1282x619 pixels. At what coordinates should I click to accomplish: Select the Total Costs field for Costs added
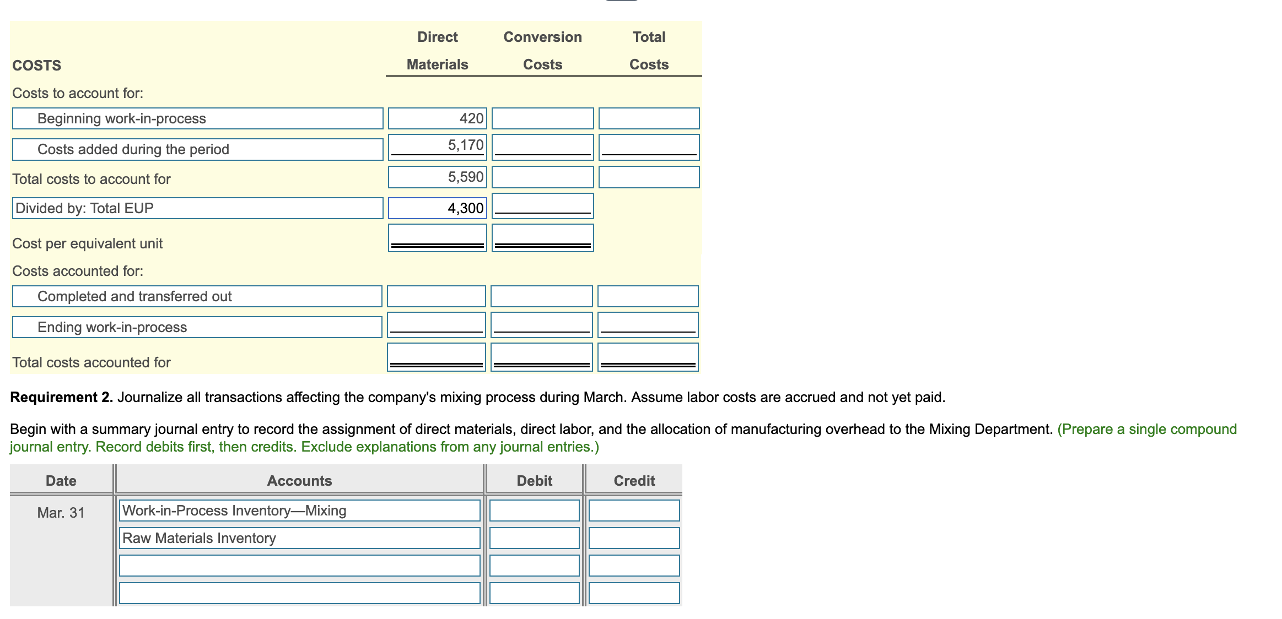[x=648, y=148]
